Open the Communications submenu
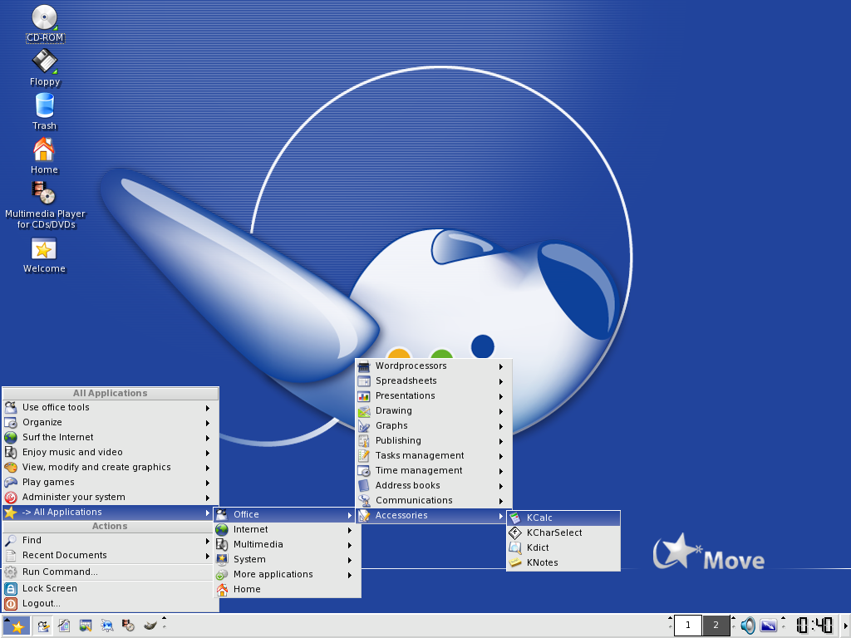Screen dimensions: 851x638 click(x=433, y=500)
